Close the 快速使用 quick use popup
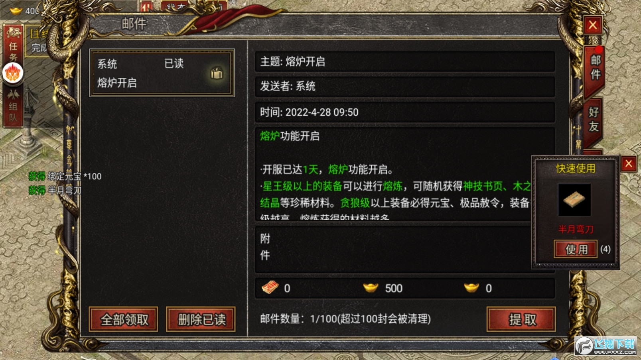Viewport: 641px width, 360px height. point(628,164)
